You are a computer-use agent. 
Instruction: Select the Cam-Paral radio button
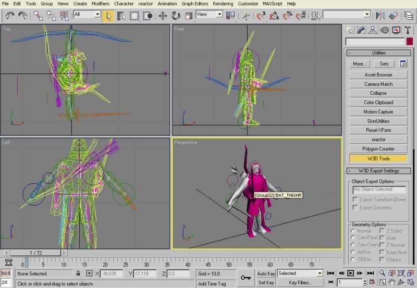click(x=353, y=237)
